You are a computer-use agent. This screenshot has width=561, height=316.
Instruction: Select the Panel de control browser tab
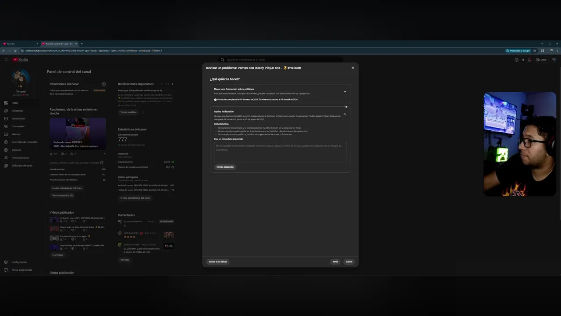tap(59, 44)
